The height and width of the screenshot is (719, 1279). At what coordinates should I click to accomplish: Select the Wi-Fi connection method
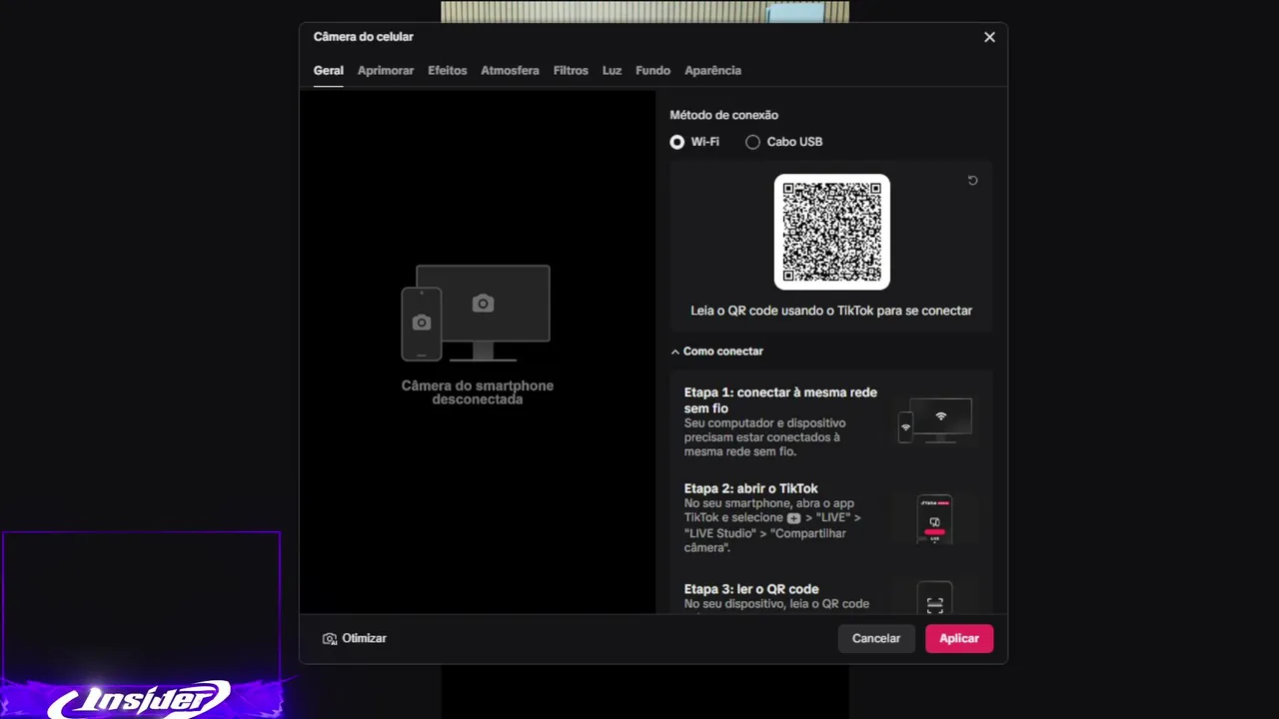694,142
